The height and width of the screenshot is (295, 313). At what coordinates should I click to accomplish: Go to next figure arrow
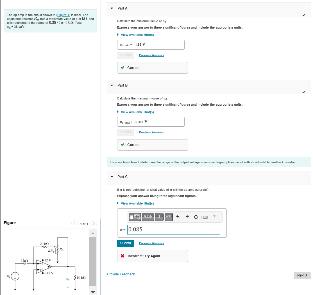pos(94,223)
